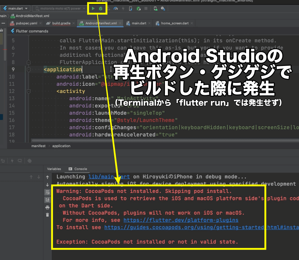
Task: Click the debug panel hot reload lightning icon
Action: coord(12,161)
